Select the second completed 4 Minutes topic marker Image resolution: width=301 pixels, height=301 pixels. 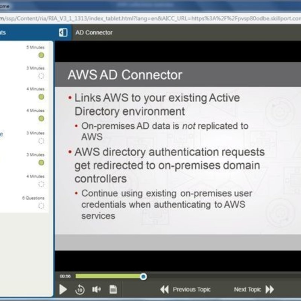[41, 119]
